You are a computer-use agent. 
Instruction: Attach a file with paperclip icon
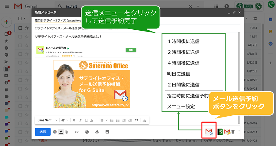(x=66, y=132)
